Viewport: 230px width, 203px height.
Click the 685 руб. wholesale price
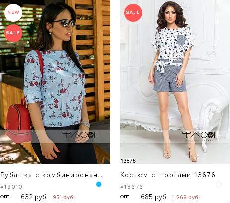coord(154,197)
